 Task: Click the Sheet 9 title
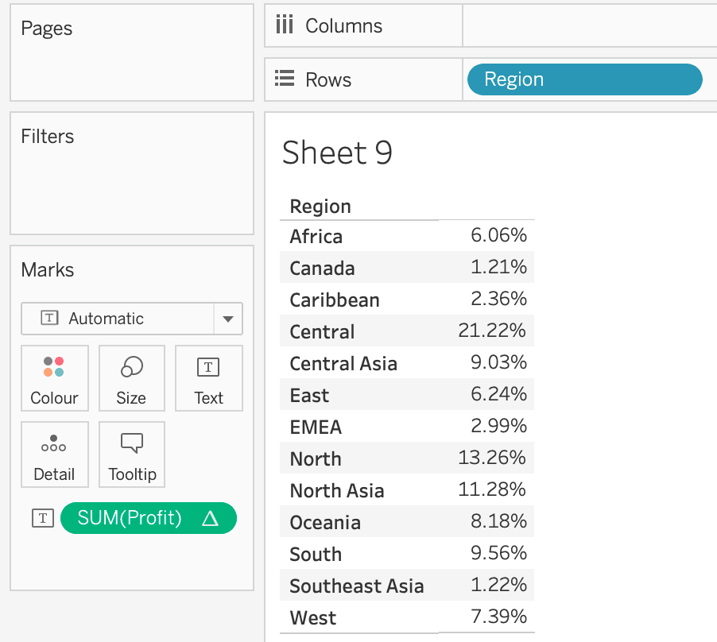(x=338, y=153)
